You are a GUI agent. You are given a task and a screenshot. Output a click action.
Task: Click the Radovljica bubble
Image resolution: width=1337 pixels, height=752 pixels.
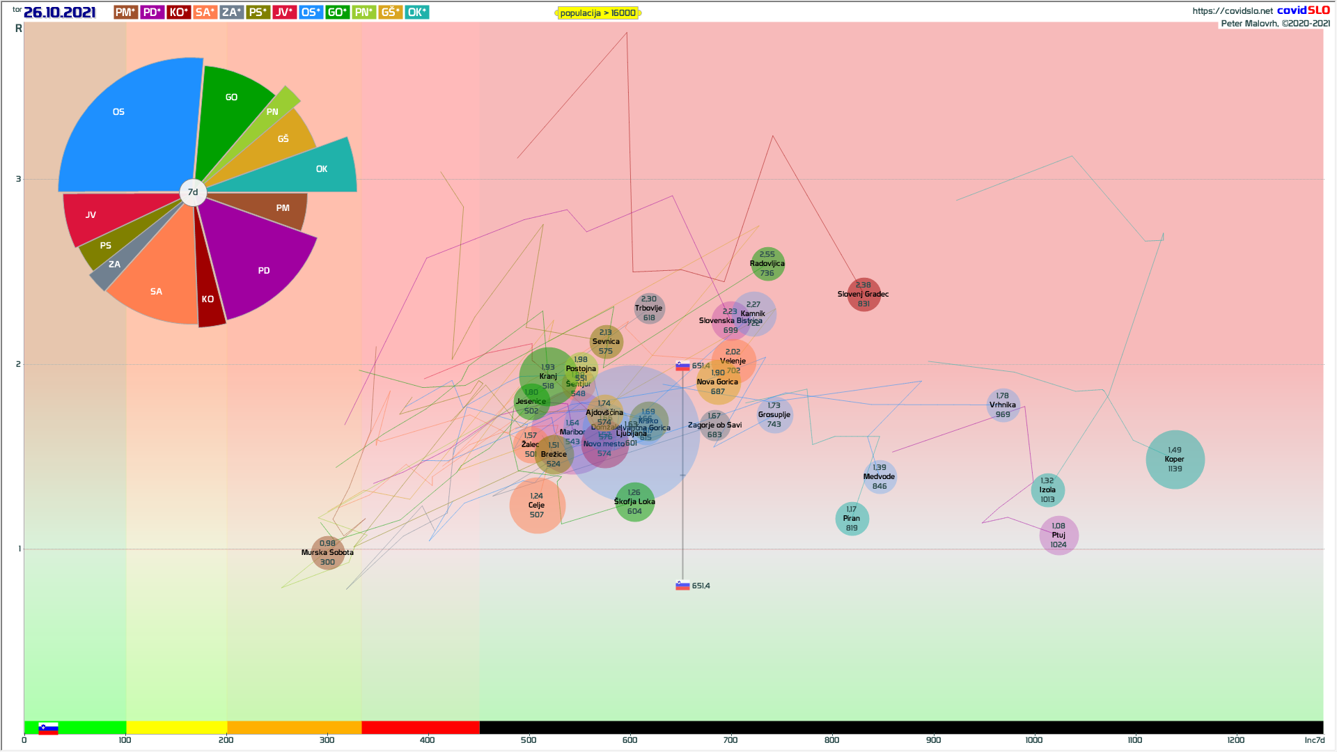click(x=767, y=264)
